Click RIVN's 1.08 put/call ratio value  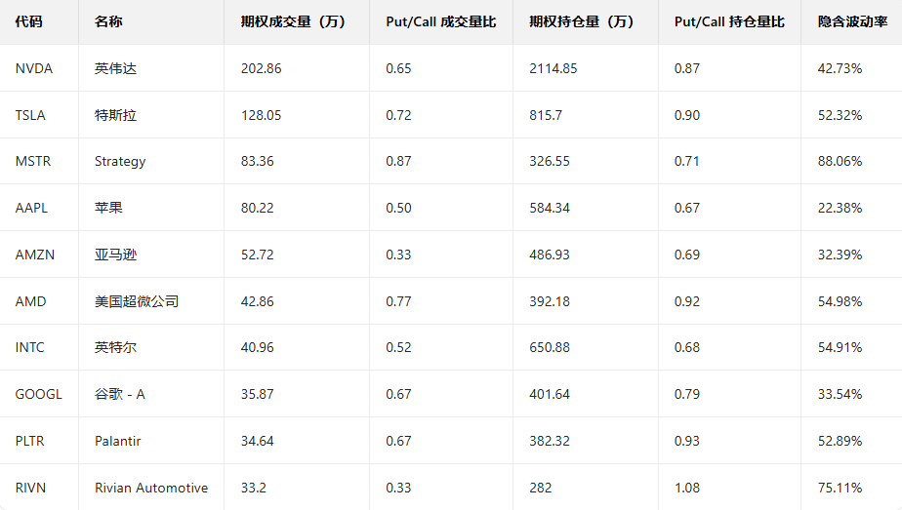click(x=687, y=488)
